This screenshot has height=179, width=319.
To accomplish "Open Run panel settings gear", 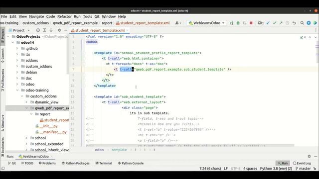I will point(309,156).
